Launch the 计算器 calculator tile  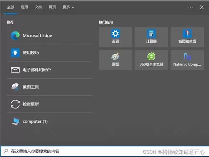[x=151, y=37]
